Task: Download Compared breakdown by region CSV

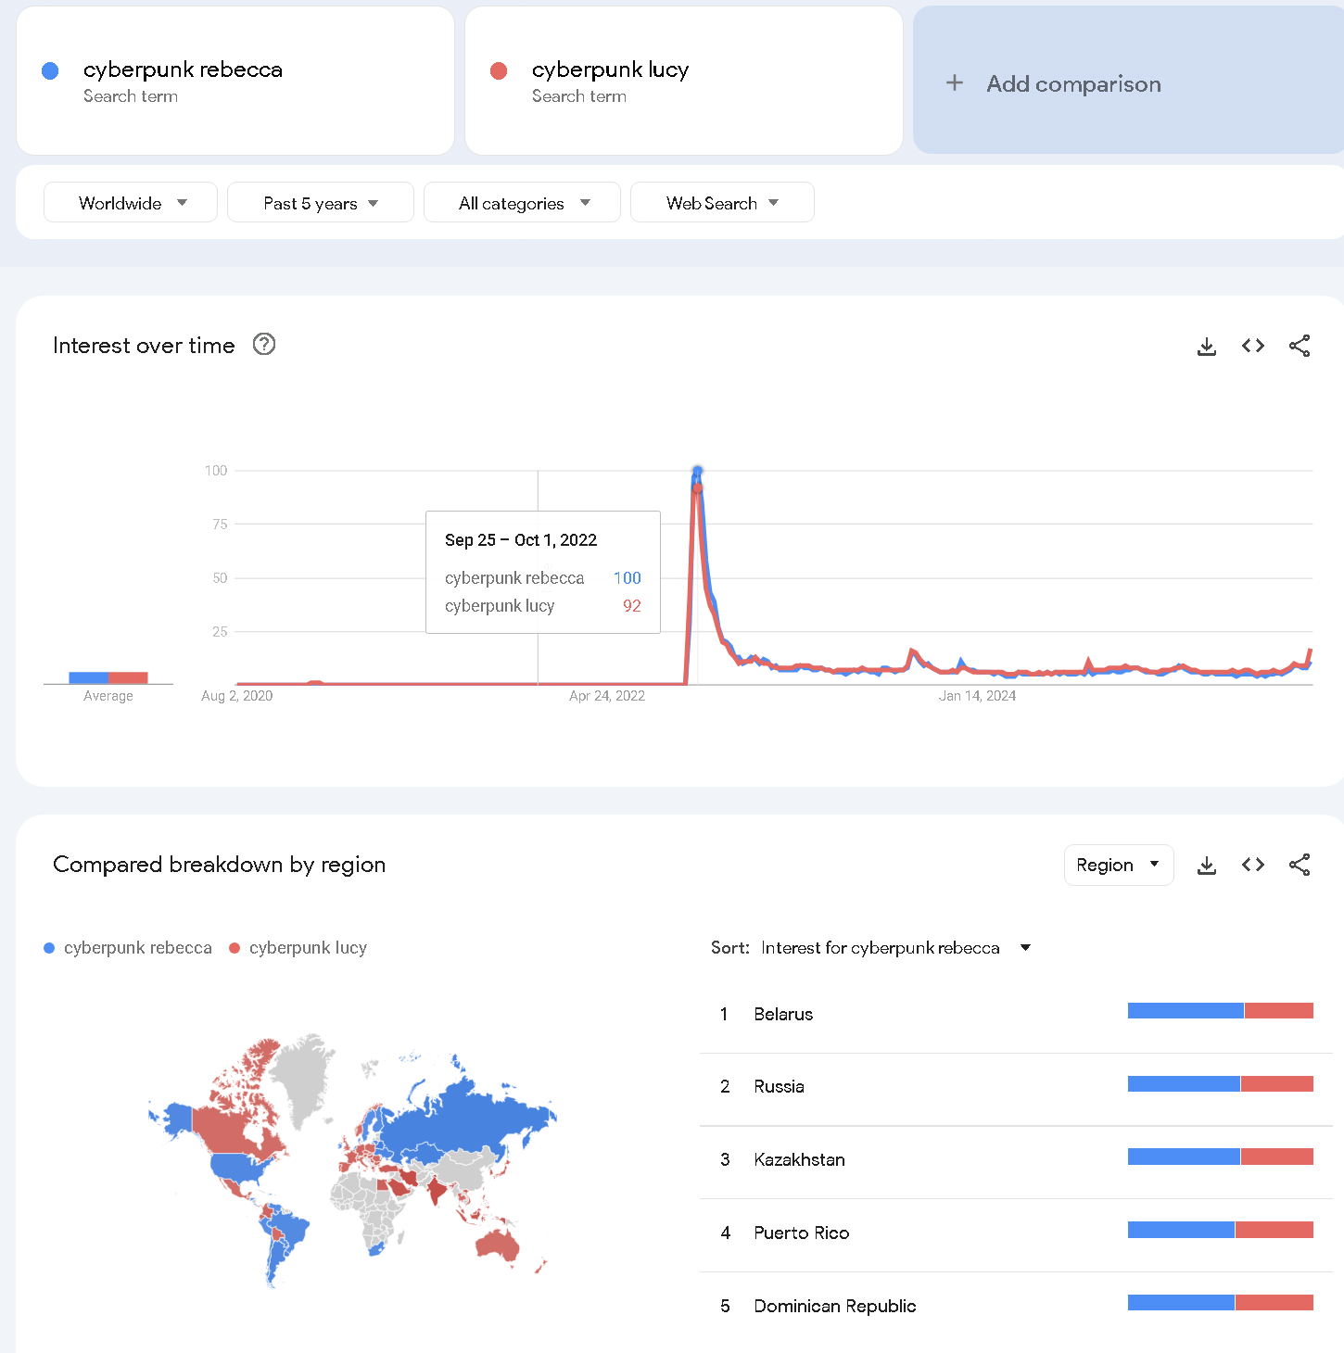Action: click(x=1206, y=865)
